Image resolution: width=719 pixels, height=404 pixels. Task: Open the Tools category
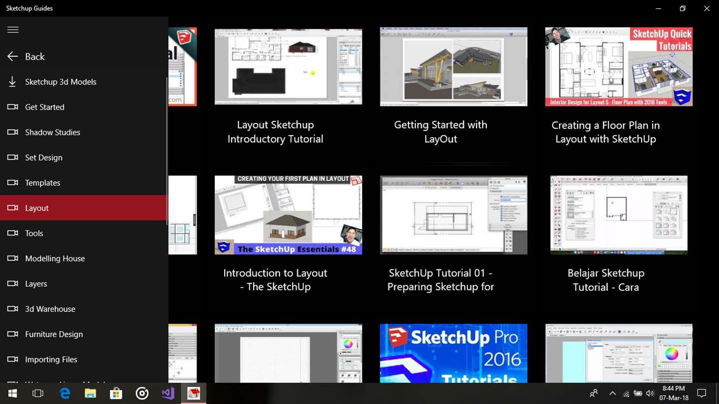tap(84, 233)
